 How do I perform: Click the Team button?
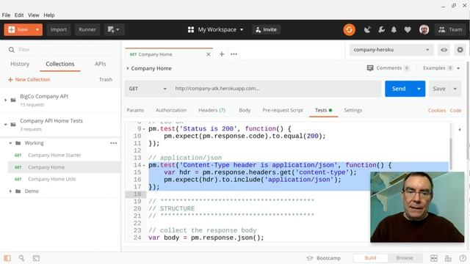coord(450,29)
